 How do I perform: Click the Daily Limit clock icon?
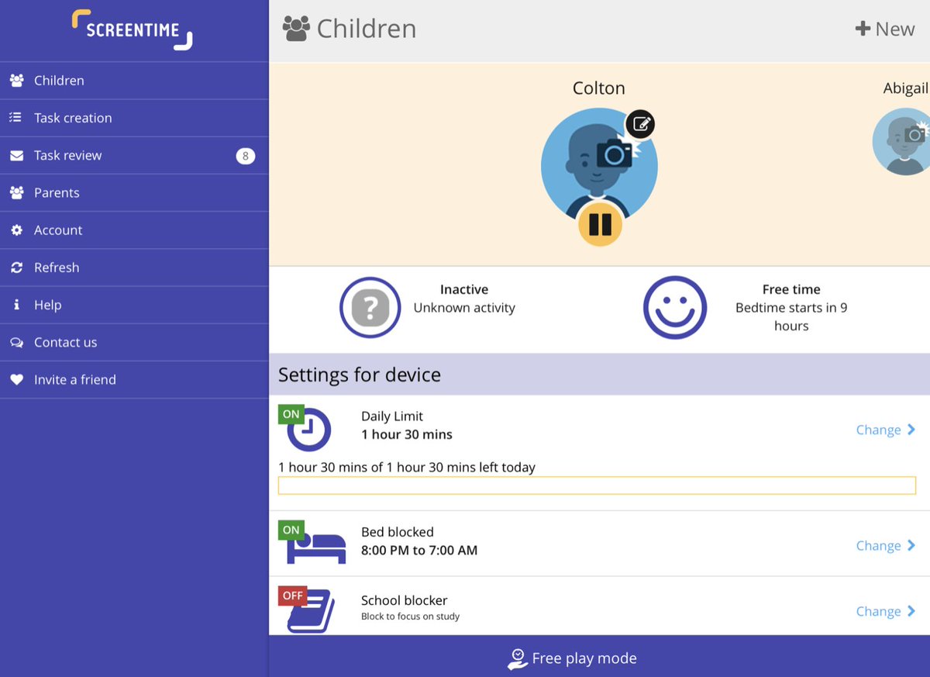309,430
